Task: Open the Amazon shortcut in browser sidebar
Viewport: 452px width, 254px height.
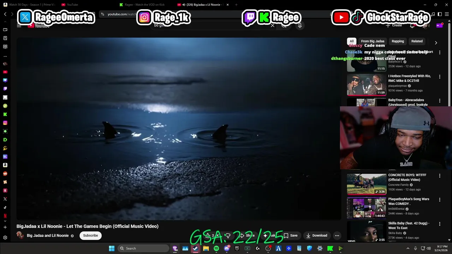Action: click(5, 165)
